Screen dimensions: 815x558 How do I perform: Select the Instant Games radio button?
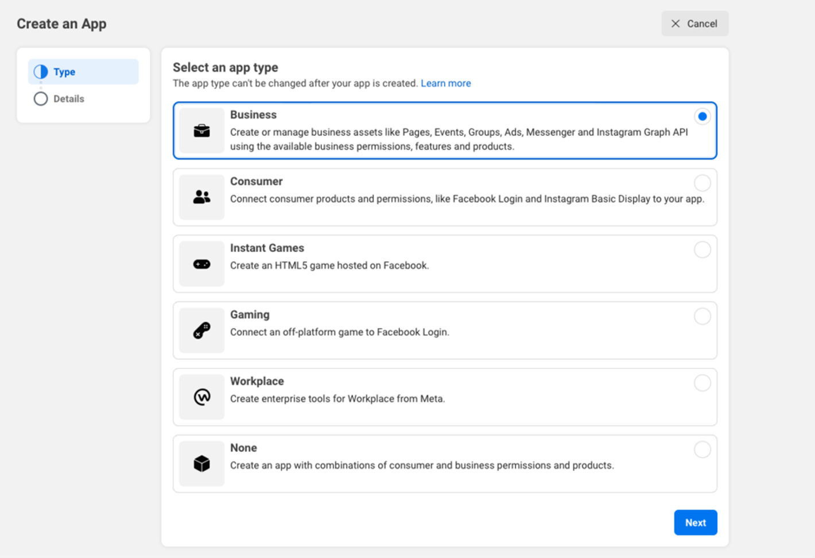[x=703, y=250]
